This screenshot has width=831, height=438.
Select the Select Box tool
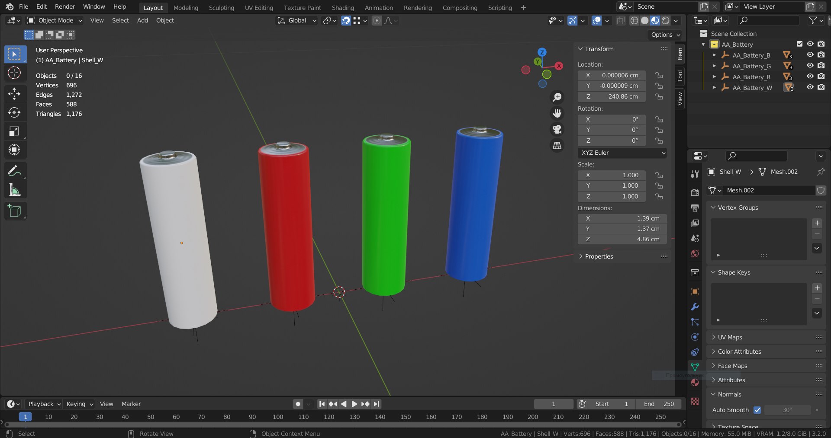[x=15, y=54]
